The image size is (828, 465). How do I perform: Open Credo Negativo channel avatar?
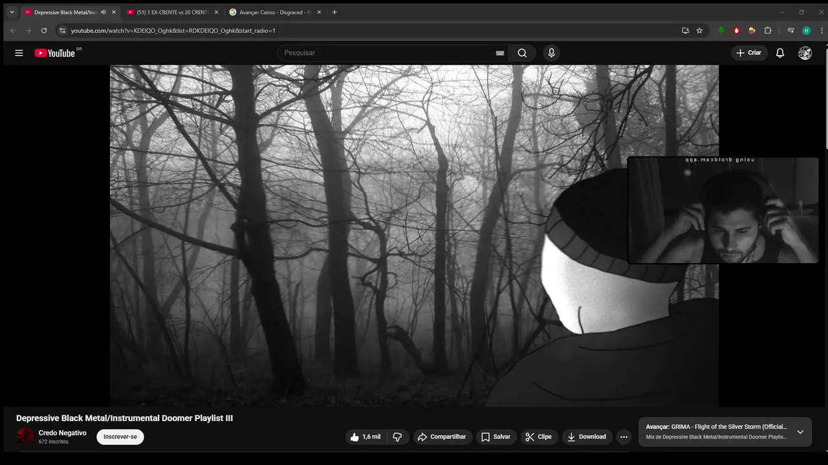pyautogui.click(x=25, y=437)
